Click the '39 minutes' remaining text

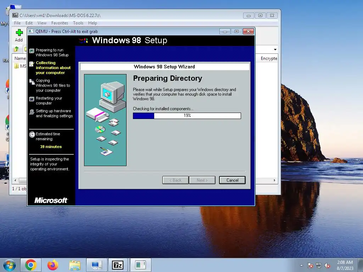[51, 147]
